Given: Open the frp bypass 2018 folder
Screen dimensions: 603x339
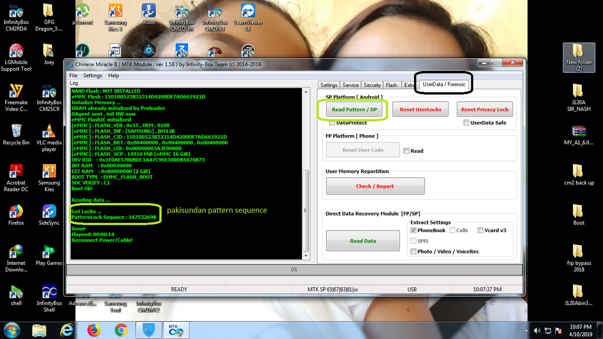Looking at the screenshot, I should pos(579,258).
